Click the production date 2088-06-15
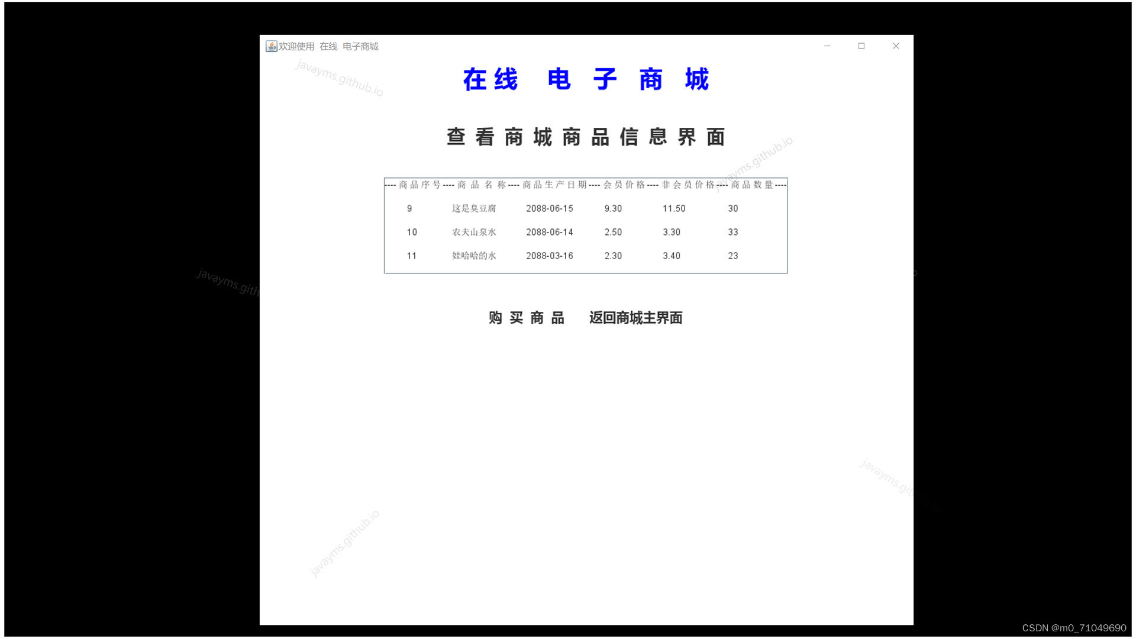 click(549, 209)
